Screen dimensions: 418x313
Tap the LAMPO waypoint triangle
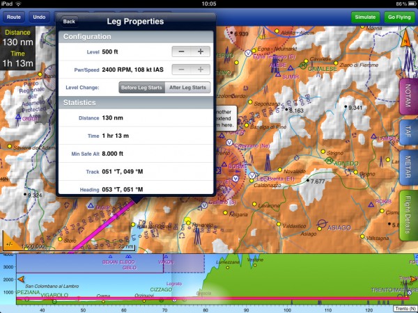click(x=373, y=136)
